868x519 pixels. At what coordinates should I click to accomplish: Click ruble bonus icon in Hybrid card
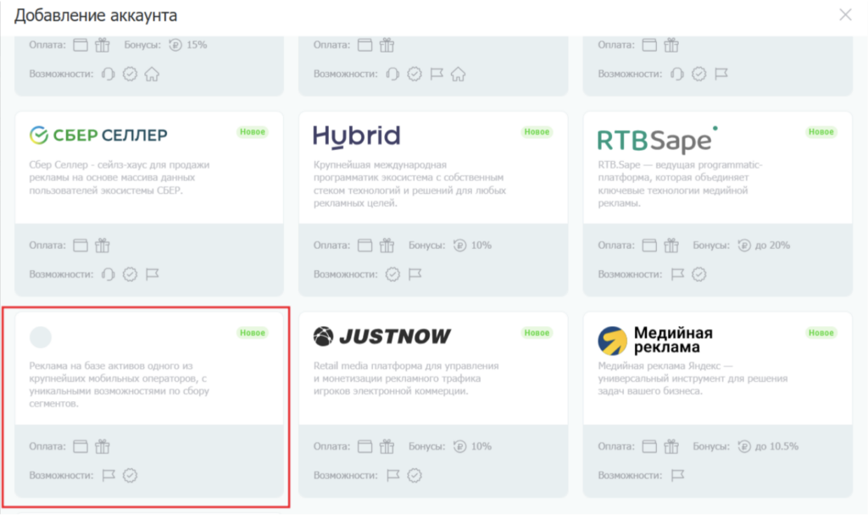pos(460,245)
